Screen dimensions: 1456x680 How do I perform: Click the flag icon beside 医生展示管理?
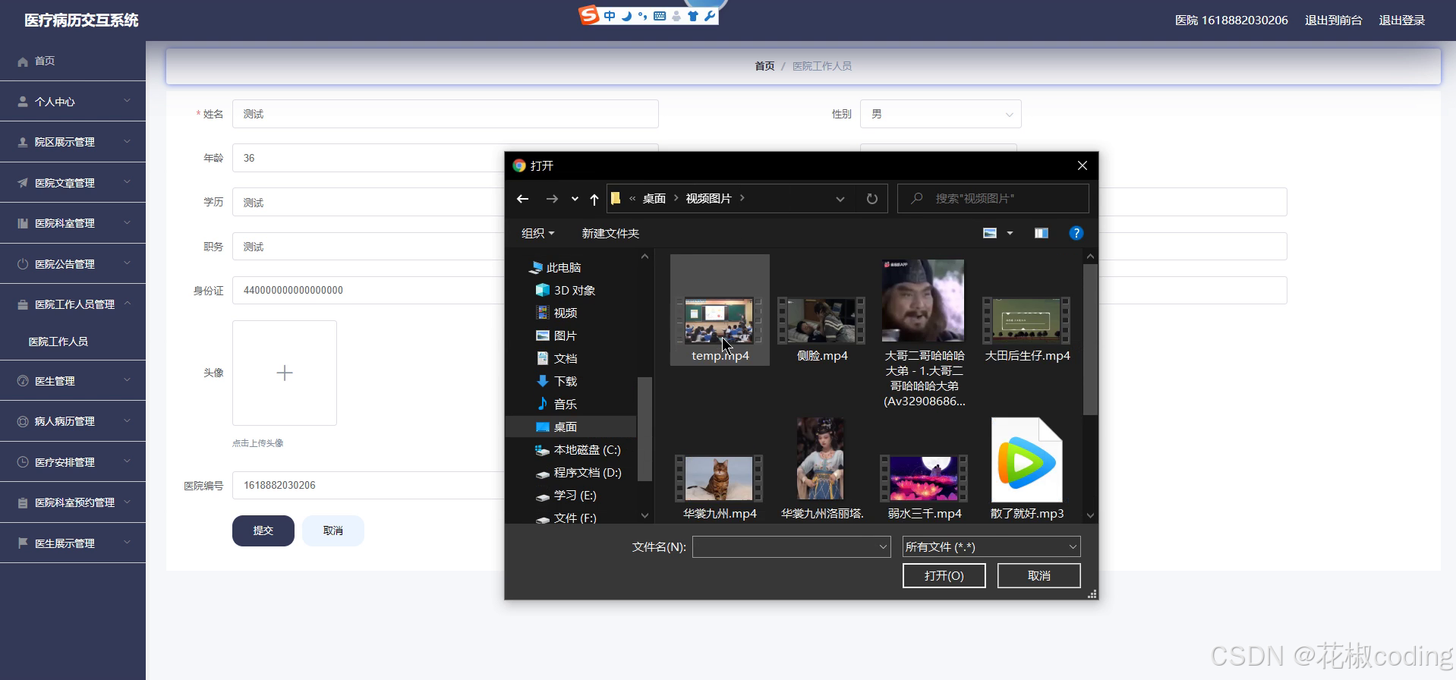(23, 543)
